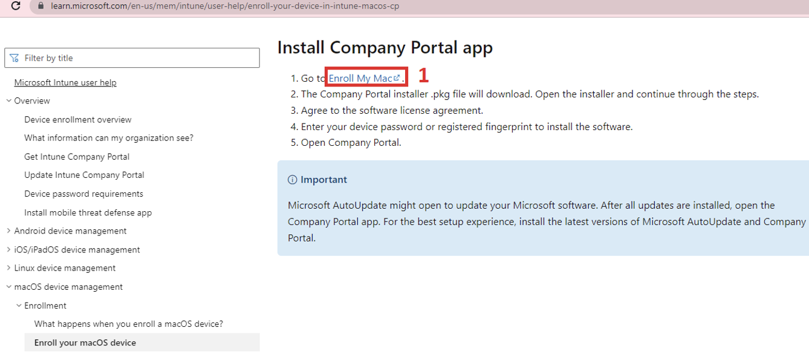Click the browser reload icon
This screenshot has width=809, height=357.
pos(16,6)
